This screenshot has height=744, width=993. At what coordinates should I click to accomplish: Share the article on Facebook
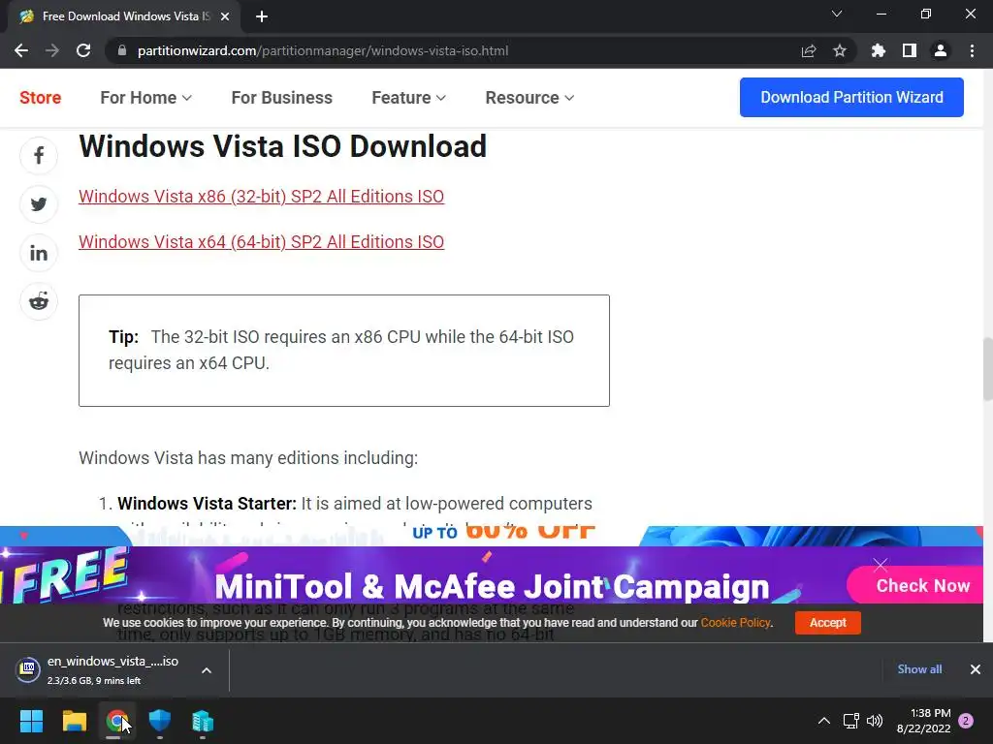pos(39,156)
